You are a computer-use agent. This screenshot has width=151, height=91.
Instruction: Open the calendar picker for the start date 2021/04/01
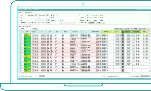(x=36, y=15)
